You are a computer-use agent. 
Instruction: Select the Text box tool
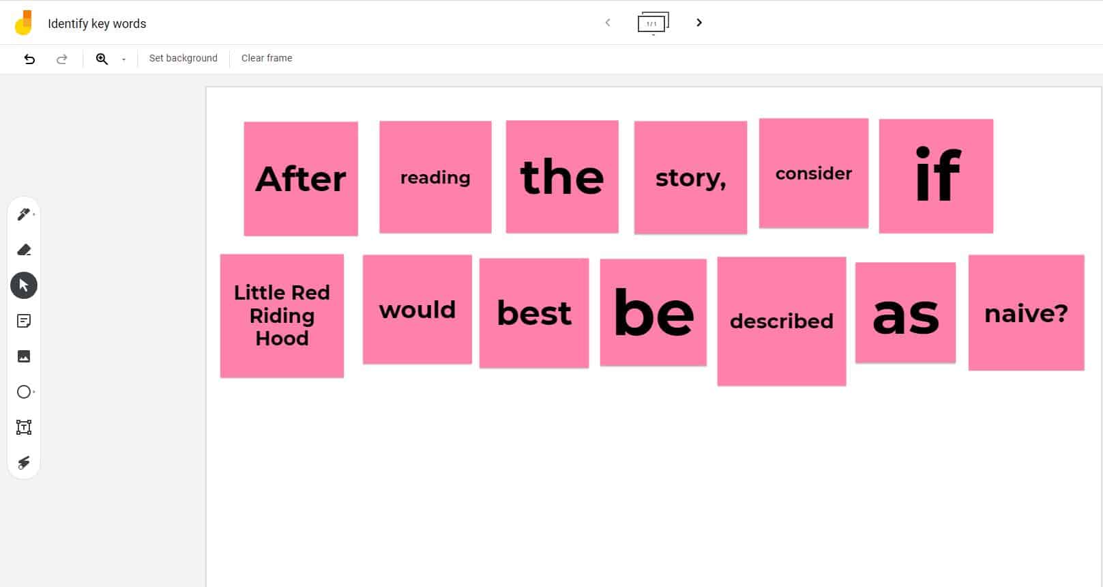pos(24,427)
